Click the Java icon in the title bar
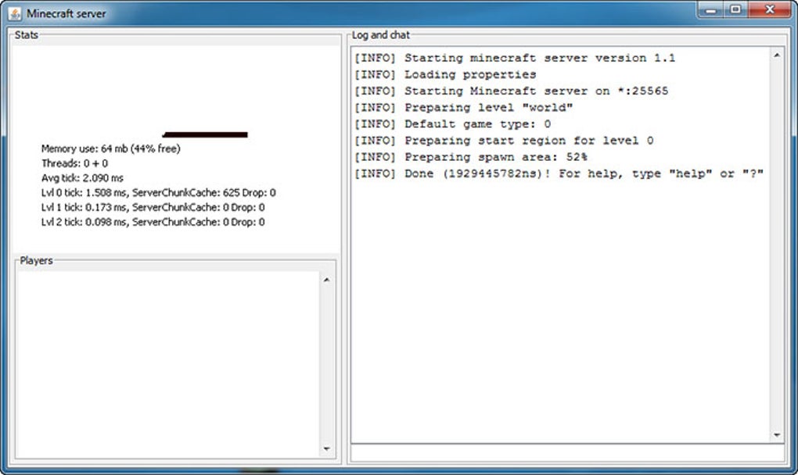The height and width of the screenshot is (475, 798). click(x=15, y=14)
